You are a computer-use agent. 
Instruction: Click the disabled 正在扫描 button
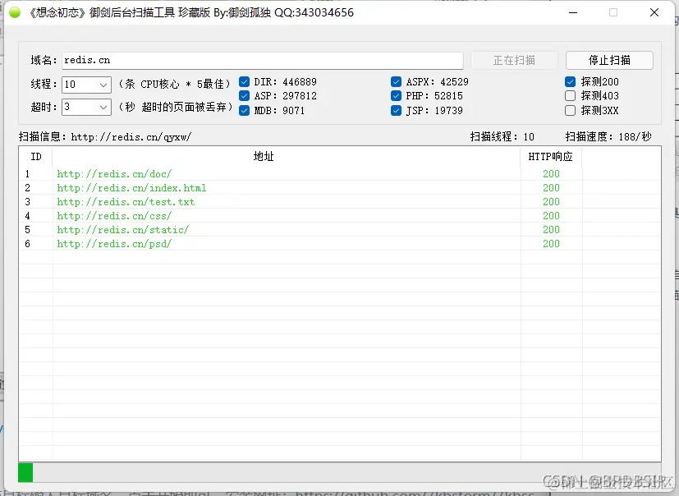(515, 60)
